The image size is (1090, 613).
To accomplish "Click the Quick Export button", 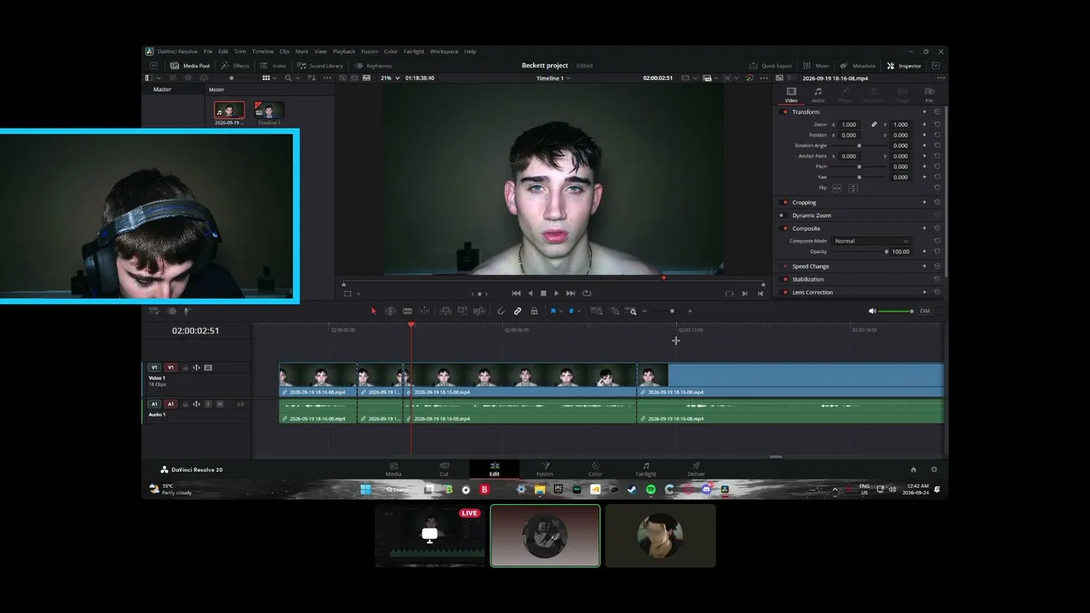I will tap(772, 66).
